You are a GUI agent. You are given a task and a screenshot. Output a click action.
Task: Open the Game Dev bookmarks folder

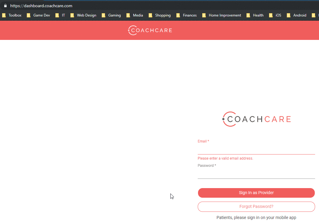pyautogui.click(x=38, y=15)
